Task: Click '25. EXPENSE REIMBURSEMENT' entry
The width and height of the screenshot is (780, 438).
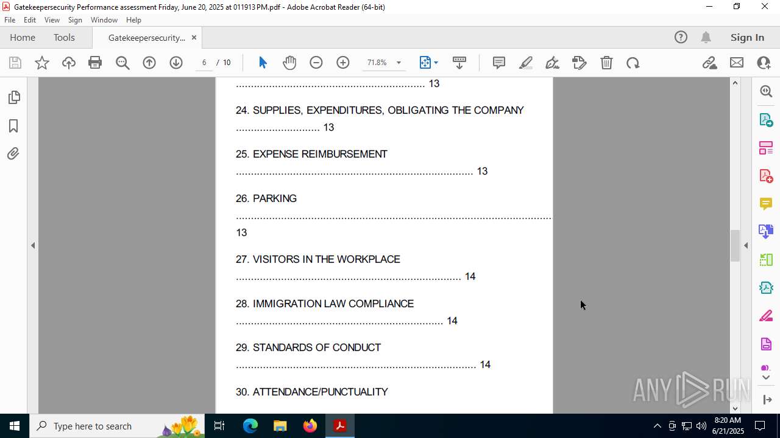Action: 311,154
